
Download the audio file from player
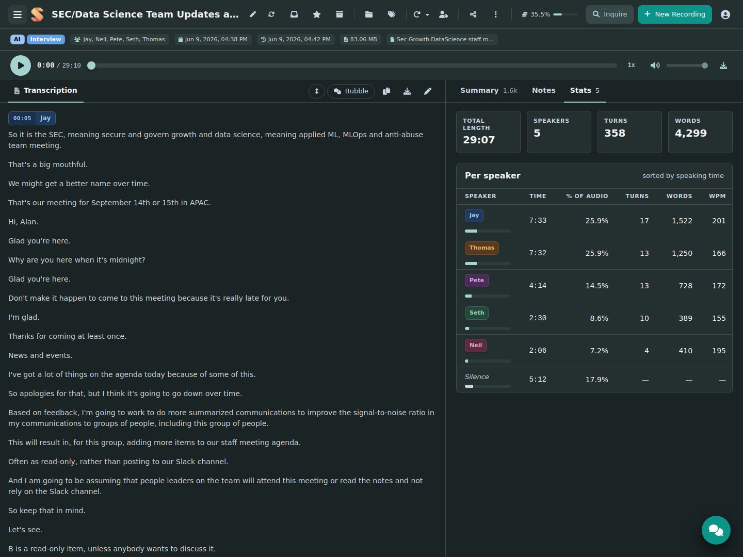pos(723,65)
